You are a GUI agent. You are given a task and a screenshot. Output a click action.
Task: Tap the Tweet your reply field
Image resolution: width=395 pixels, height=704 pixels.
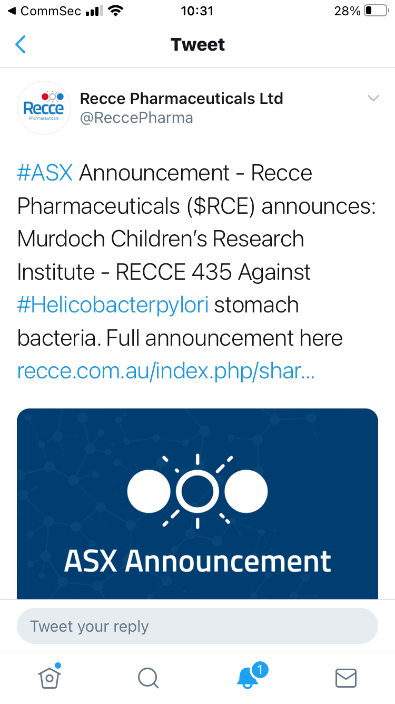[197, 626]
